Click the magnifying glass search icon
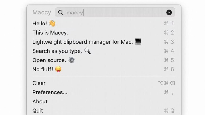The width and height of the screenshot is (205, 115). pos(61,12)
